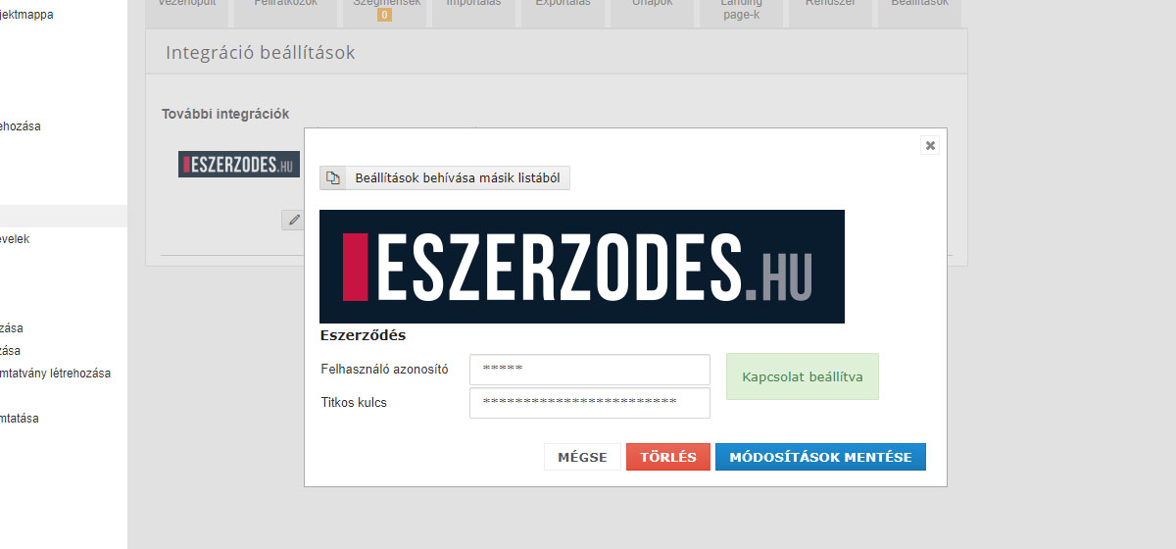Click the pencil edit icon under the logo
1176x549 pixels.
tap(292, 220)
